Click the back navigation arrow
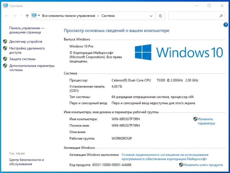Viewport: 230px width, 173px height. pos(6,16)
